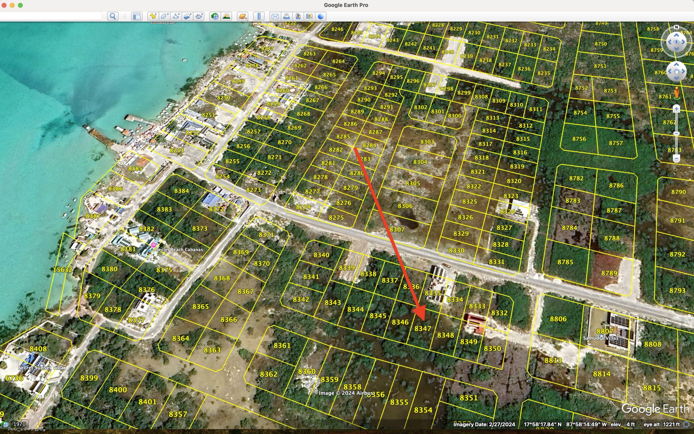Viewport: 694px width, 434px height.
Task: Select the Add Path tool
Action: [176, 16]
